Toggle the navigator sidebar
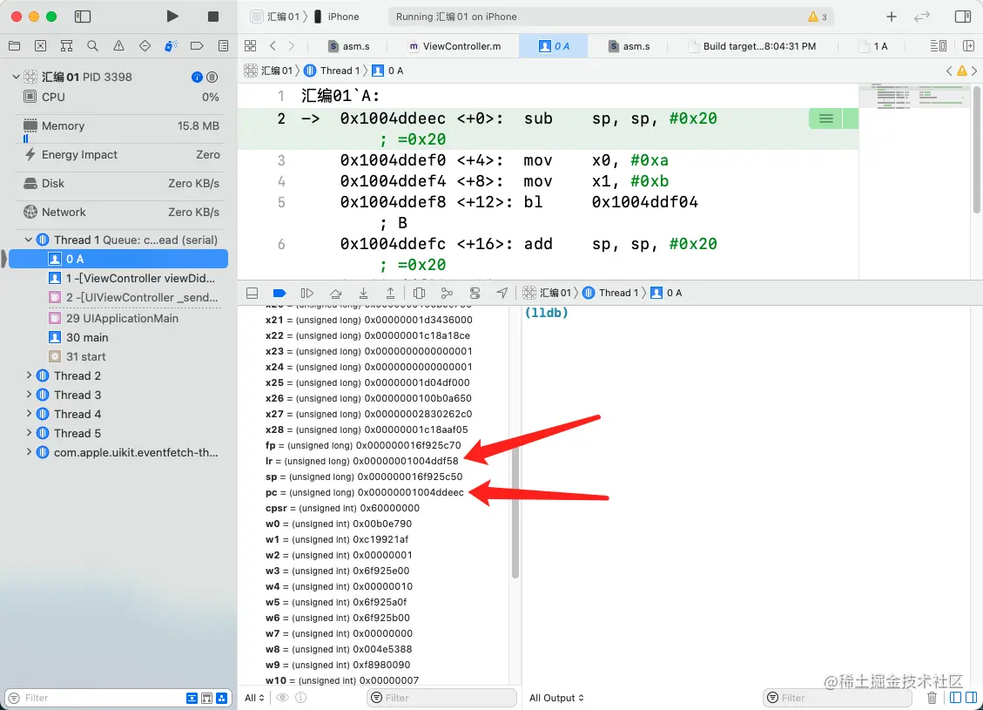 click(x=83, y=17)
